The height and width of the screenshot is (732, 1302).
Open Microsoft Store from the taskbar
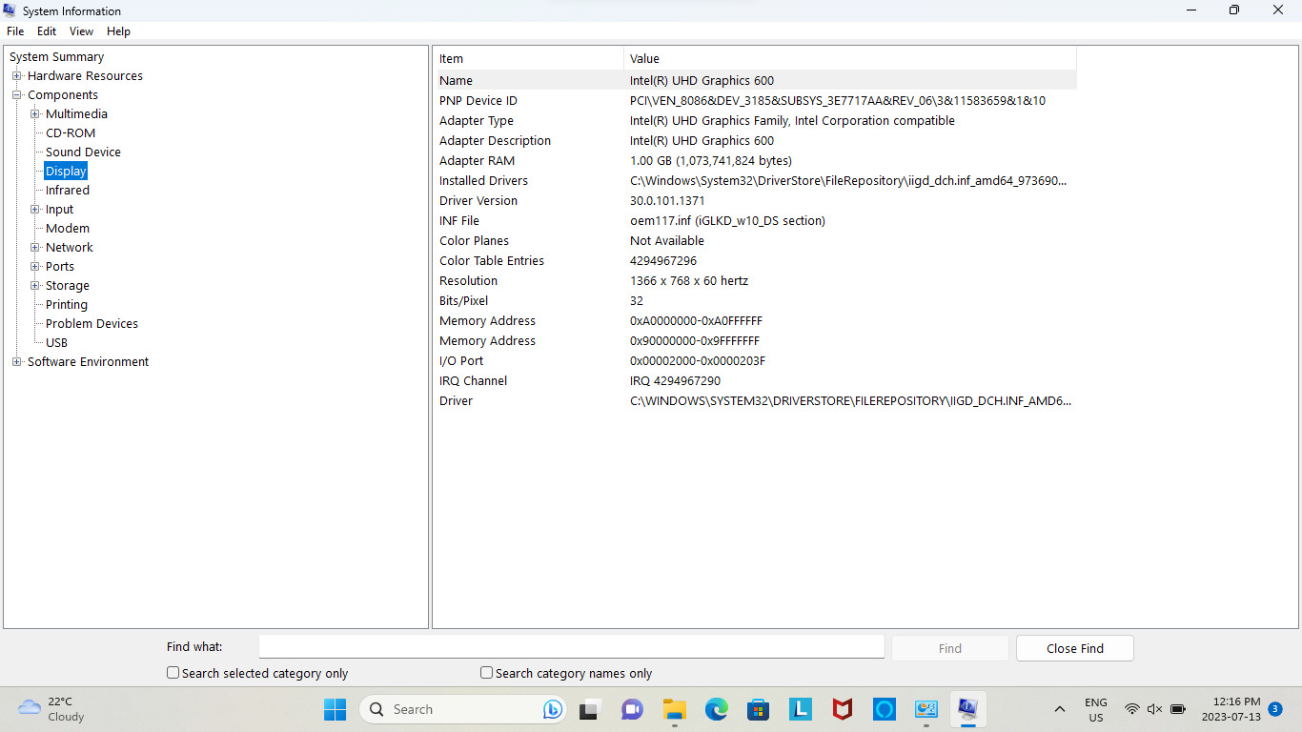coord(759,709)
